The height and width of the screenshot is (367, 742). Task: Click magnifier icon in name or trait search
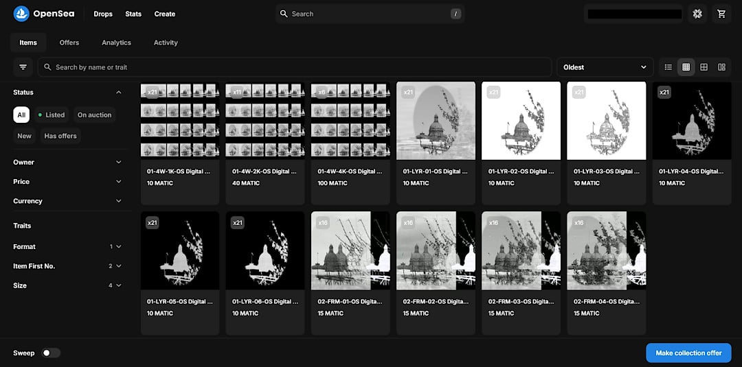coord(47,67)
